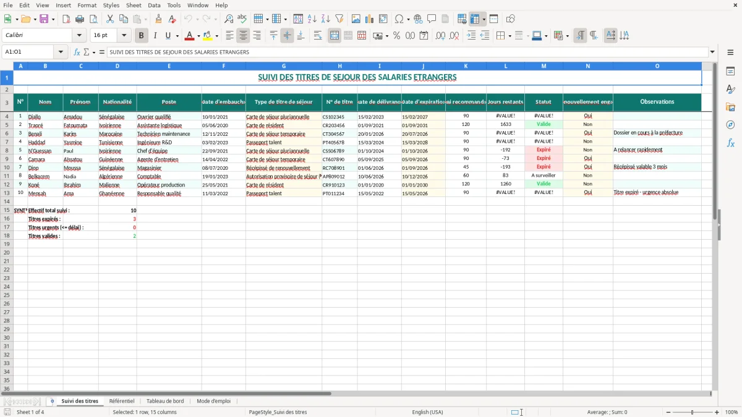Toggle Align Right
This screenshot has width=742, height=417.
tap(257, 36)
